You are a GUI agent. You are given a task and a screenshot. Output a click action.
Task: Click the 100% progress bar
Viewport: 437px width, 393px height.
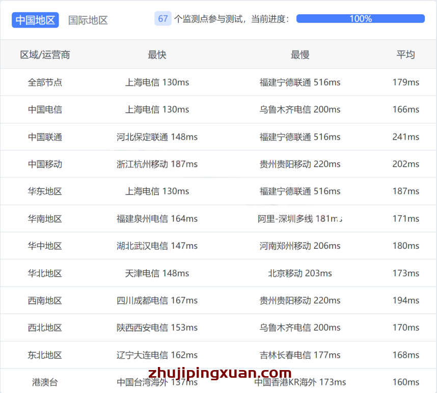click(361, 19)
